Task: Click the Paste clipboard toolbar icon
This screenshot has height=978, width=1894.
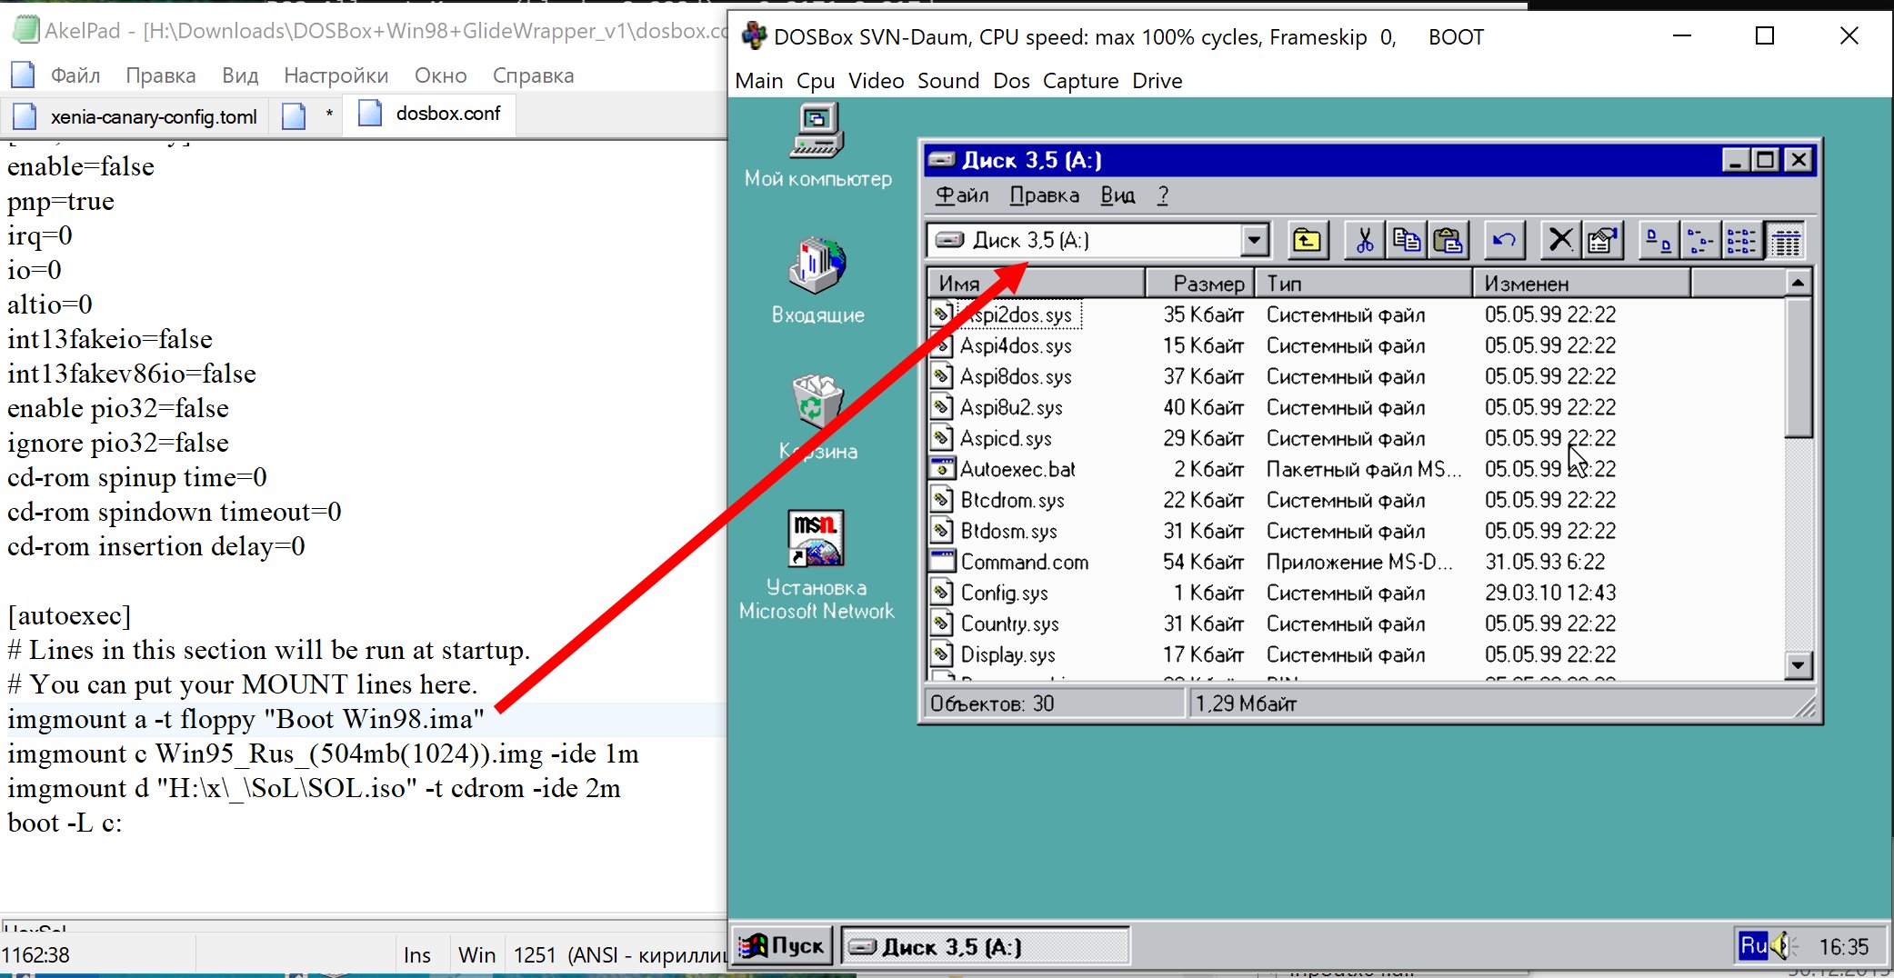Action: pos(1449,240)
